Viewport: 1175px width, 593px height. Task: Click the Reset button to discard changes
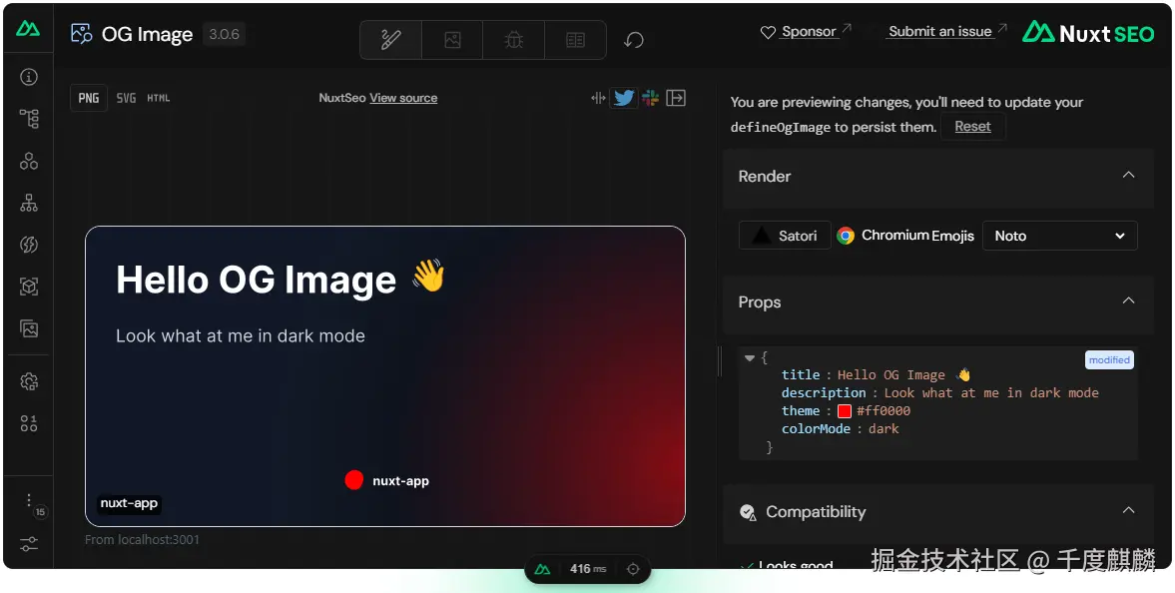pos(971,126)
